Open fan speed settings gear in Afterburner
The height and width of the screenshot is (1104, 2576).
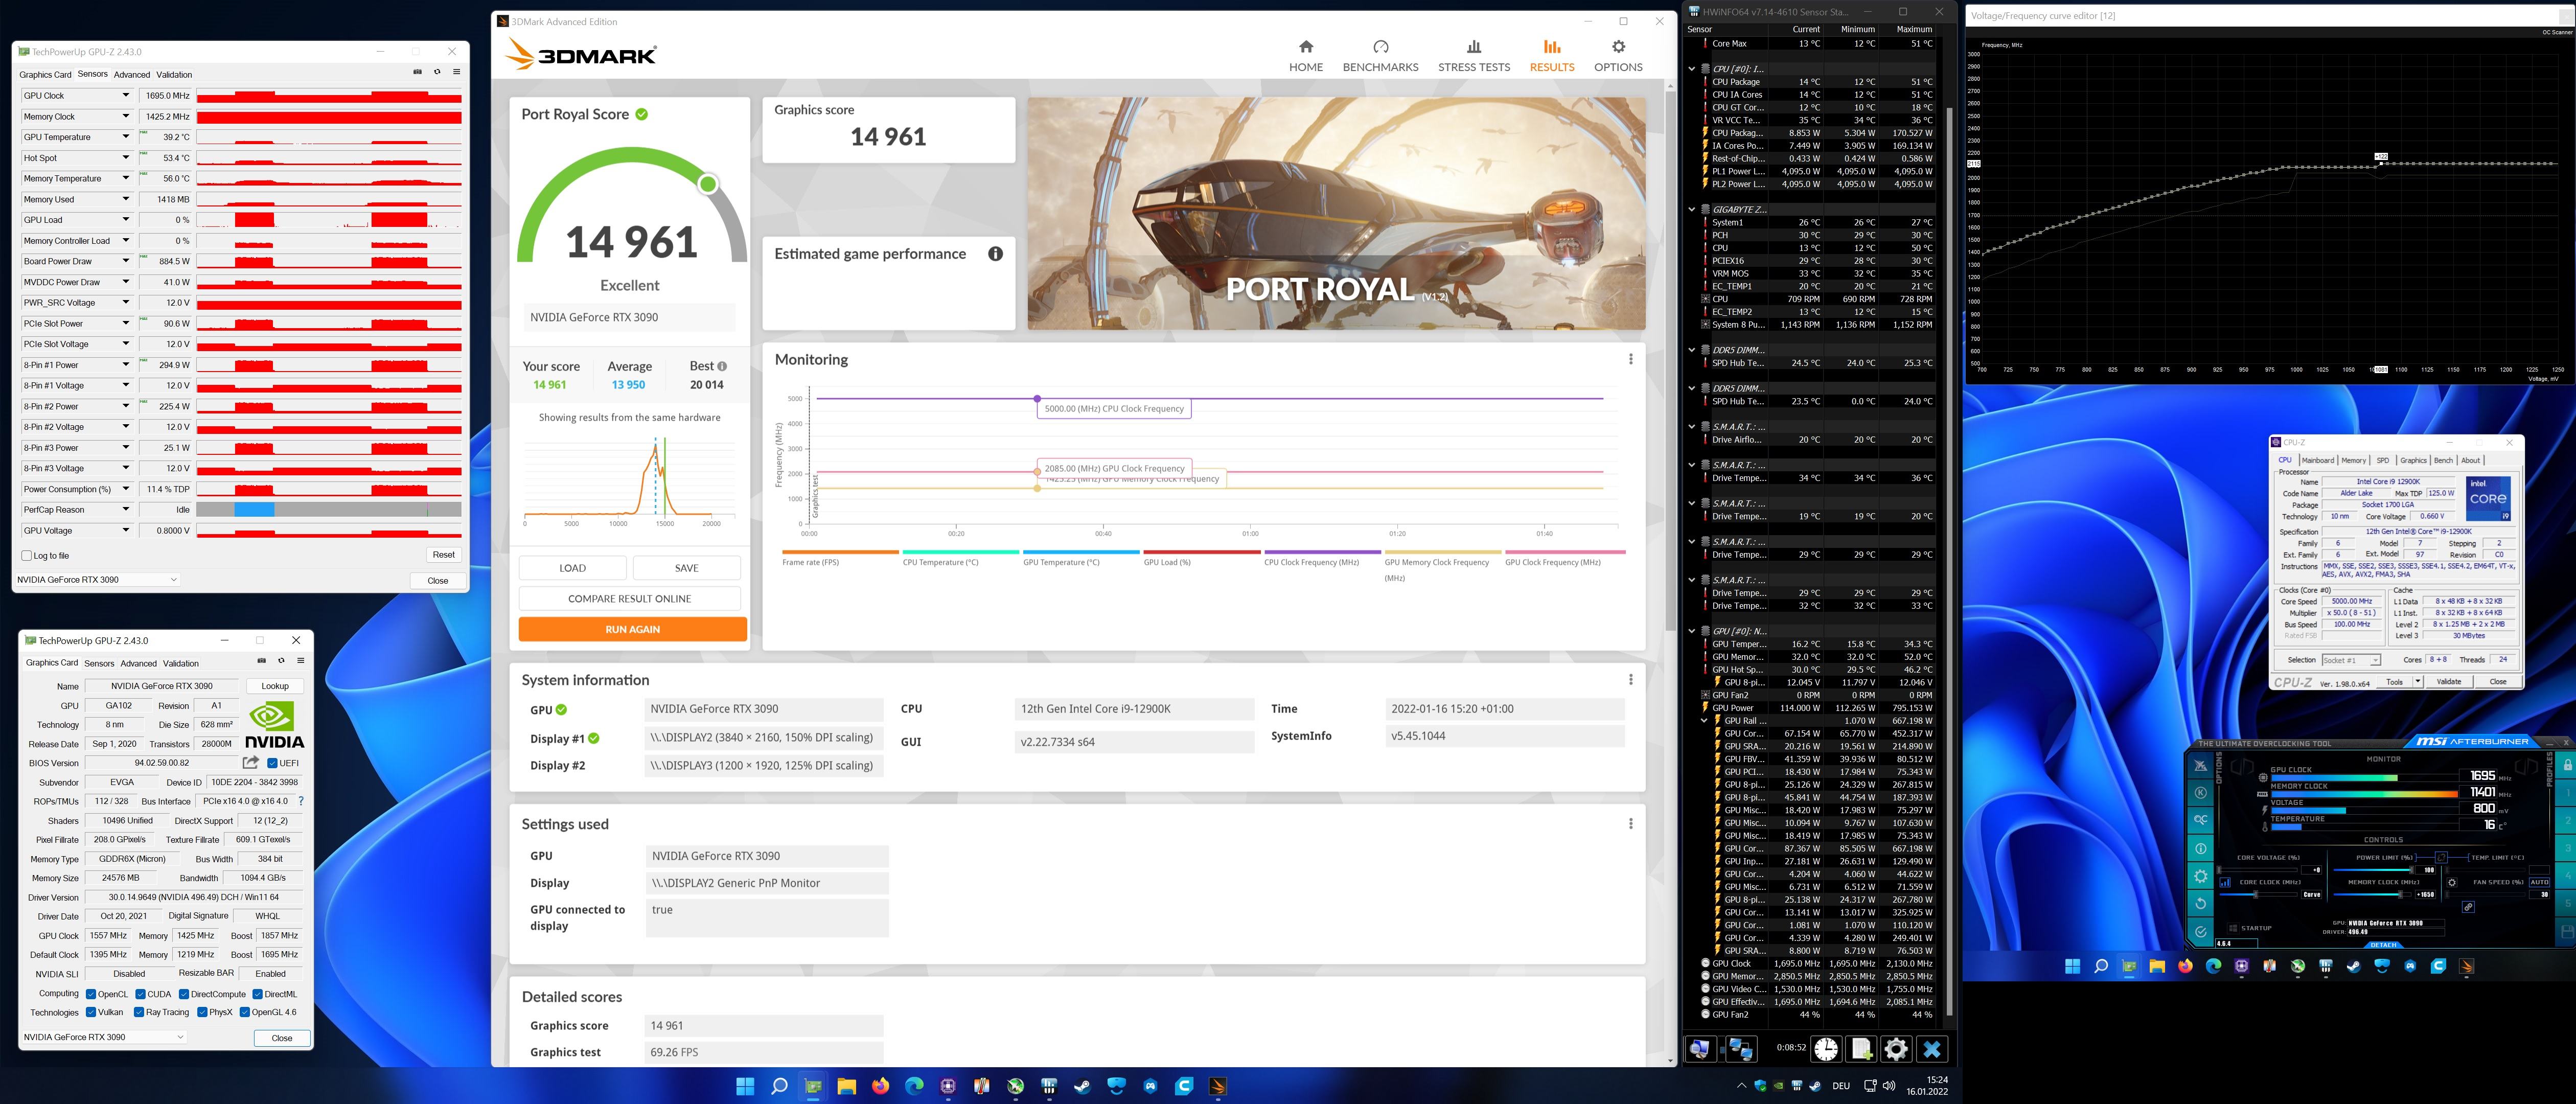coord(2452,883)
